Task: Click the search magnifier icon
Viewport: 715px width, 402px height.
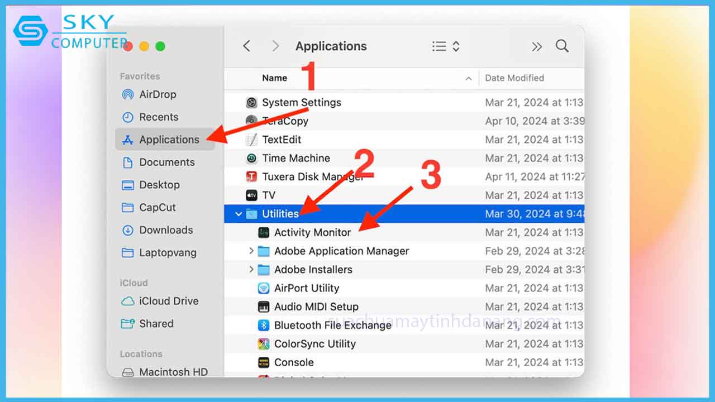Action: click(x=563, y=46)
